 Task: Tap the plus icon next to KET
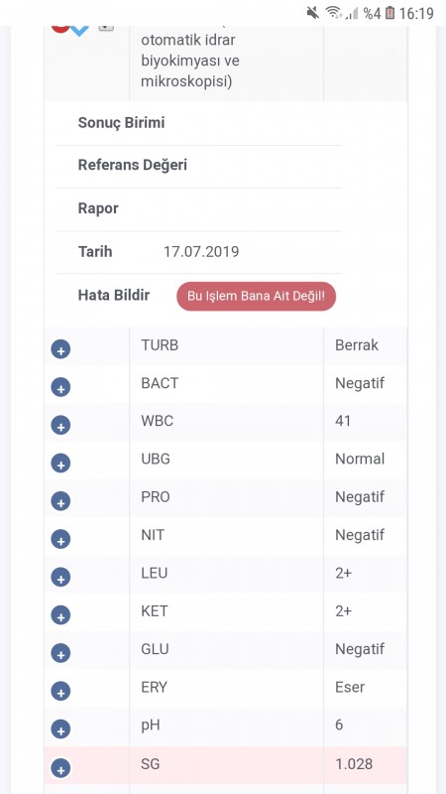(60, 615)
